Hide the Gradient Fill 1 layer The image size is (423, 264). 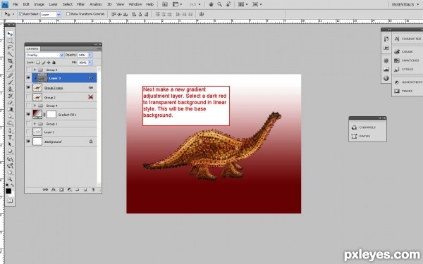pyautogui.click(x=28, y=114)
